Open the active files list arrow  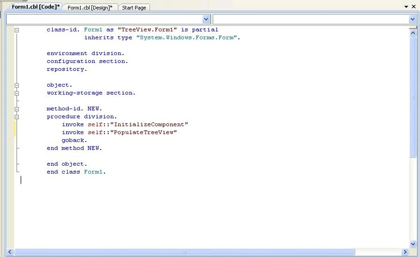point(406,6)
